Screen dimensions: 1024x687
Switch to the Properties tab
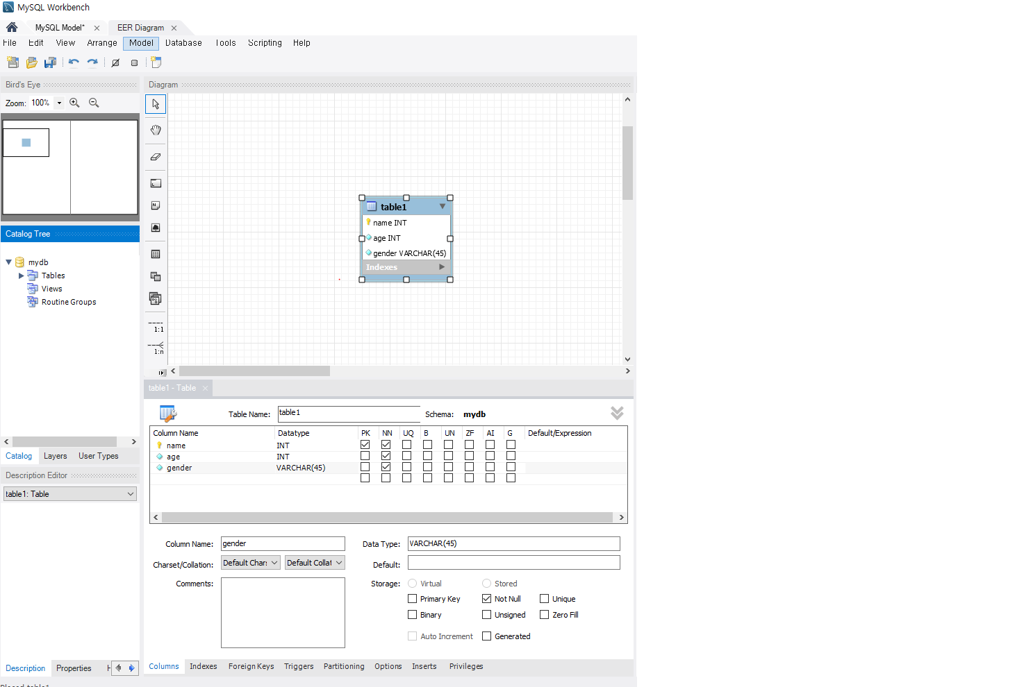[74, 668]
